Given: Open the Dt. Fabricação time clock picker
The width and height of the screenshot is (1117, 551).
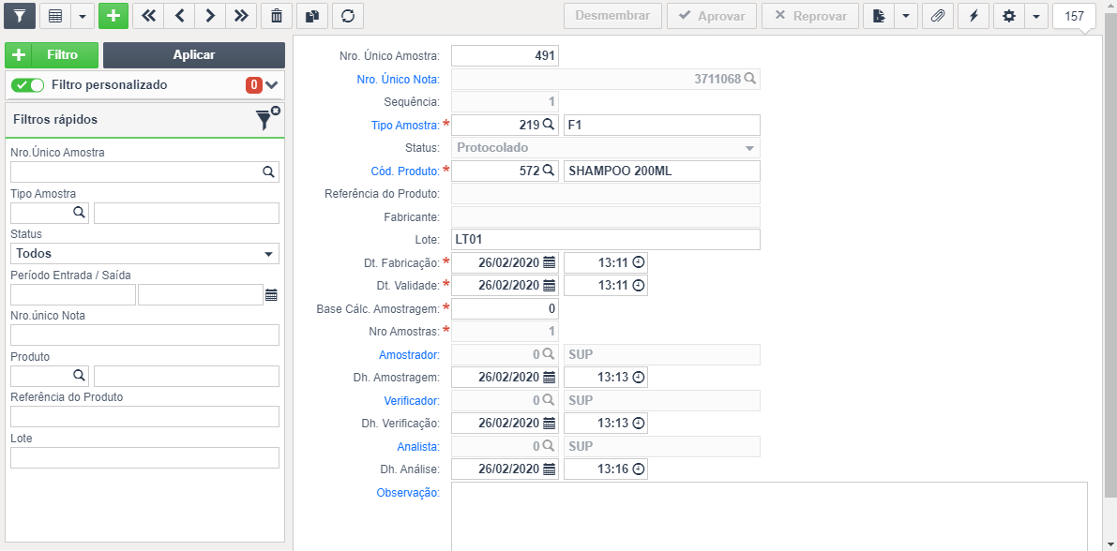Looking at the screenshot, I should click(639, 262).
